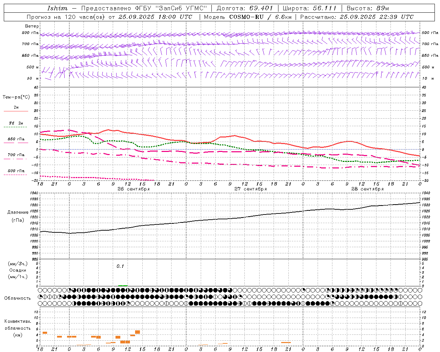Click the "Тем-ра(°C)" temperature panel label
Image resolution: width=440 pixels, height=352 pixels.
coord(16,97)
